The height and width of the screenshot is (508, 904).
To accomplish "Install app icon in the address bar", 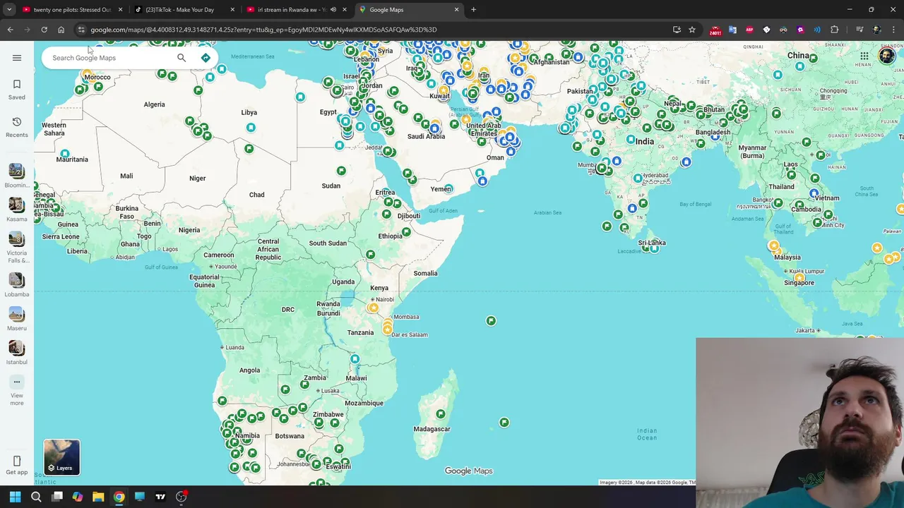I will [x=677, y=30].
